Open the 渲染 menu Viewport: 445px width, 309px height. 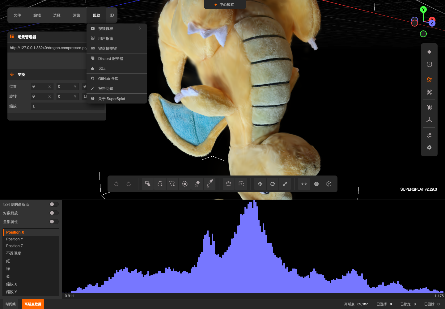[77, 15]
